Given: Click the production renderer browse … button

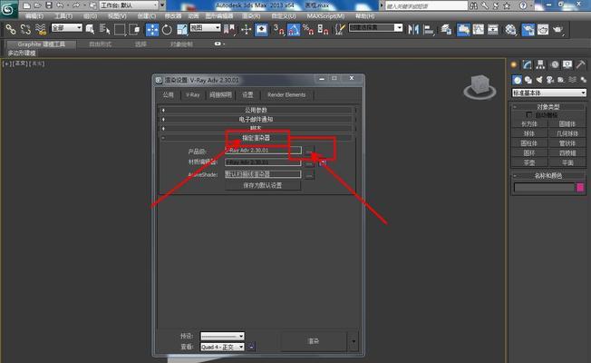Looking at the screenshot, I should [x=309, y=151].
